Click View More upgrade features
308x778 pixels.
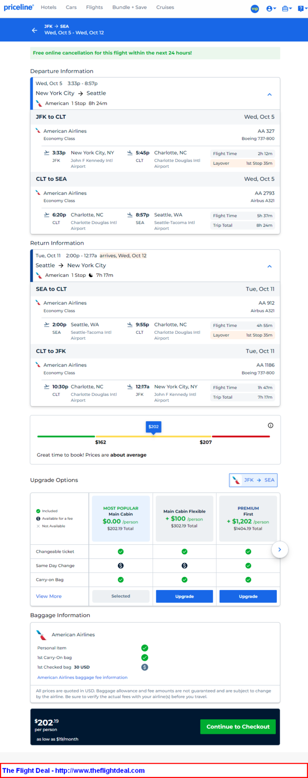[49, 596]
